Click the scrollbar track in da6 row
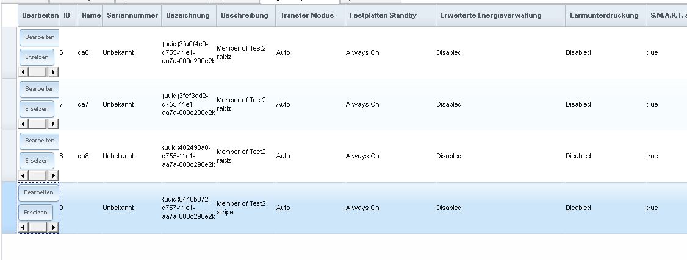Viewport: 687px width, 260px height. click(x=38, y=72)
